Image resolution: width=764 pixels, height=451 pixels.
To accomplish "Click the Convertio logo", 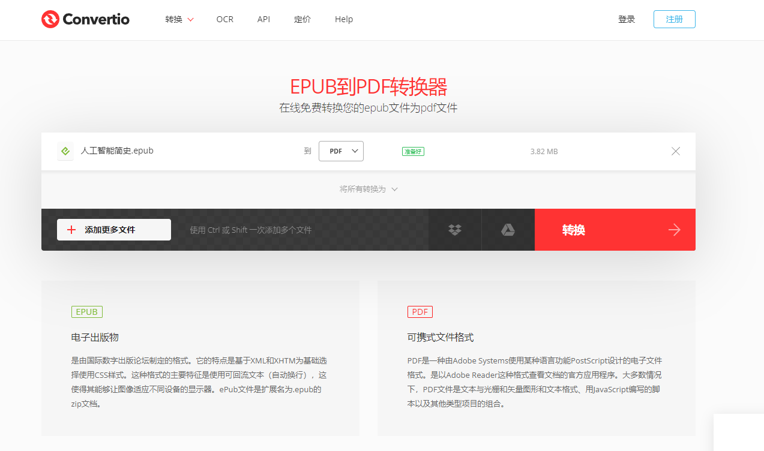I will coord(85,19).
